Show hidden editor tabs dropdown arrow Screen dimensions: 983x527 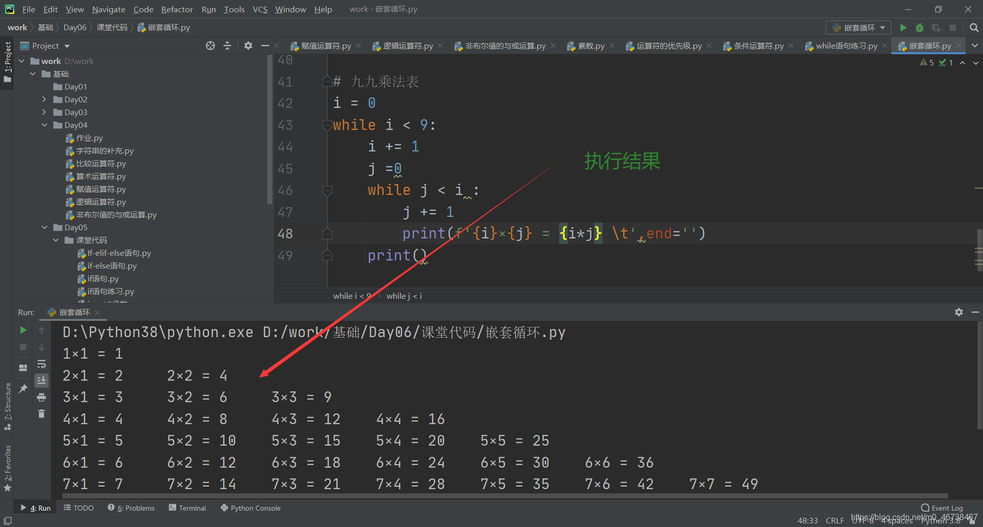coord(975,46)
